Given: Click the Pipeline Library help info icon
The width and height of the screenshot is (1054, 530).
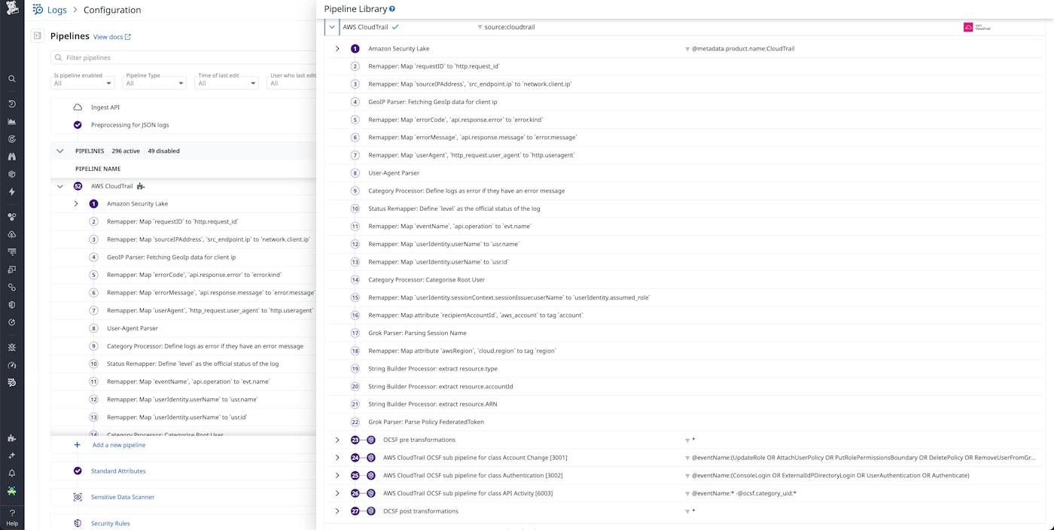Looking at the screenshot, I should (392, 9).
